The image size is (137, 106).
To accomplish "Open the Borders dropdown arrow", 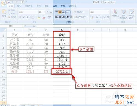I will pyautogui.click(x=35, y=17).
